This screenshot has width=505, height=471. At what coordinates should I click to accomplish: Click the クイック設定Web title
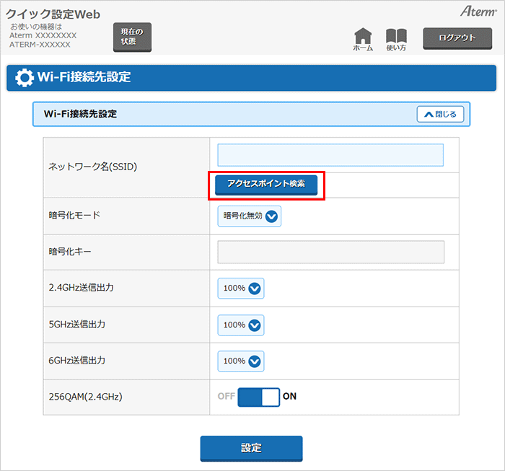(53, 14)
